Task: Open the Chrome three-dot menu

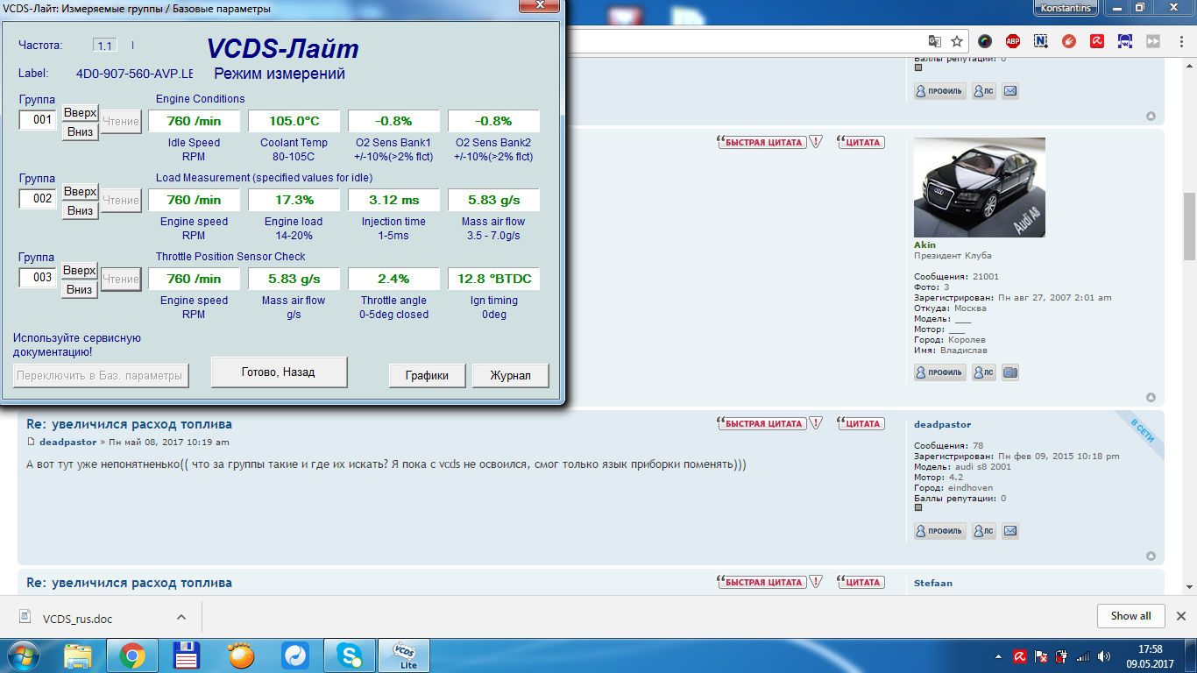Action: [x=1180, y=41]
